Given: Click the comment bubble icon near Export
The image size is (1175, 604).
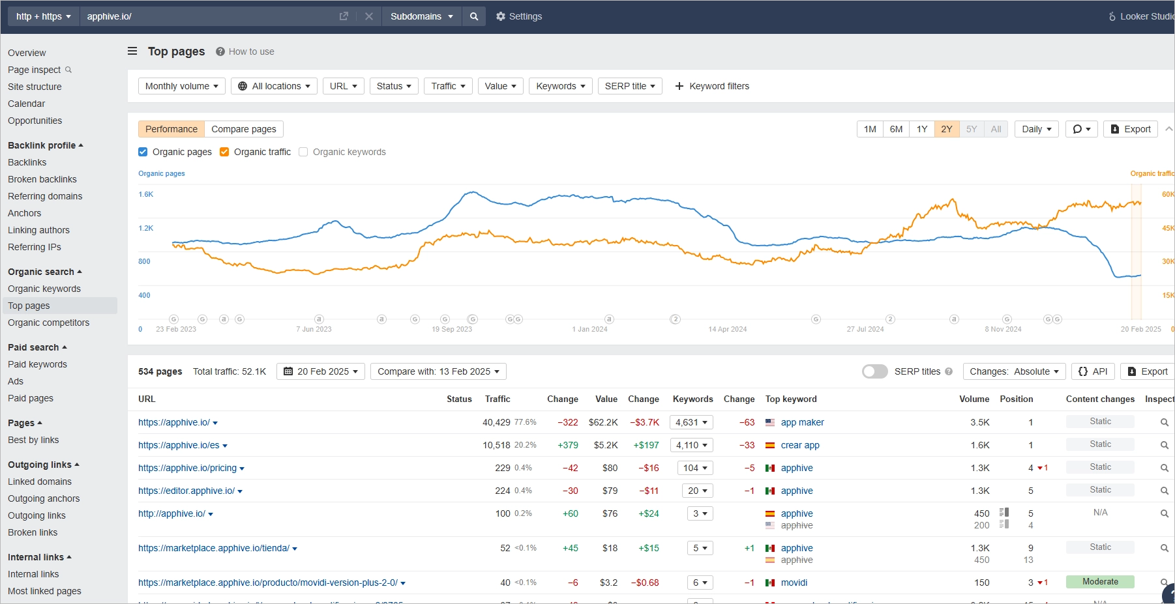Looking at the screenshot, I should (1080, 128).
